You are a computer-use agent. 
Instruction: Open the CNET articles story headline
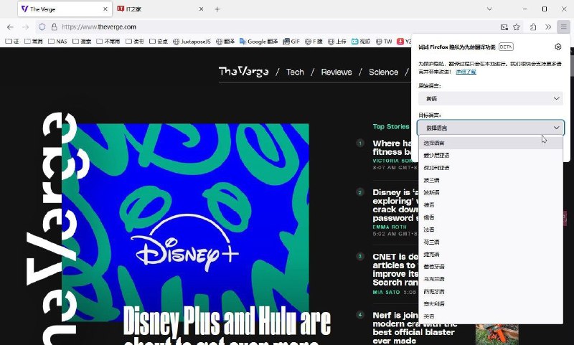[395, 270]
